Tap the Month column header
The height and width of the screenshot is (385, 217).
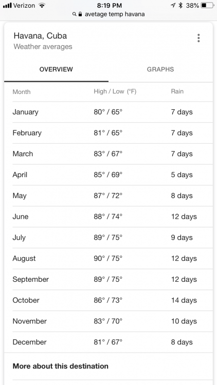pos(22,92)
